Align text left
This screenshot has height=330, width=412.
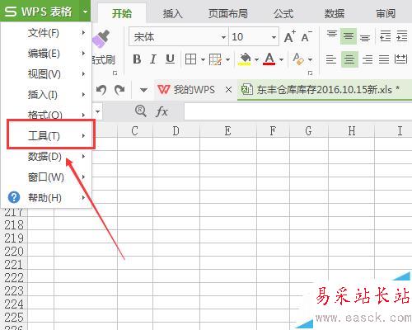click(x=331, y=59)
